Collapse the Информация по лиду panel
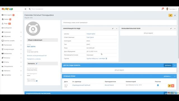Viewport: 179px width, 101px height. tap(117, 29)
